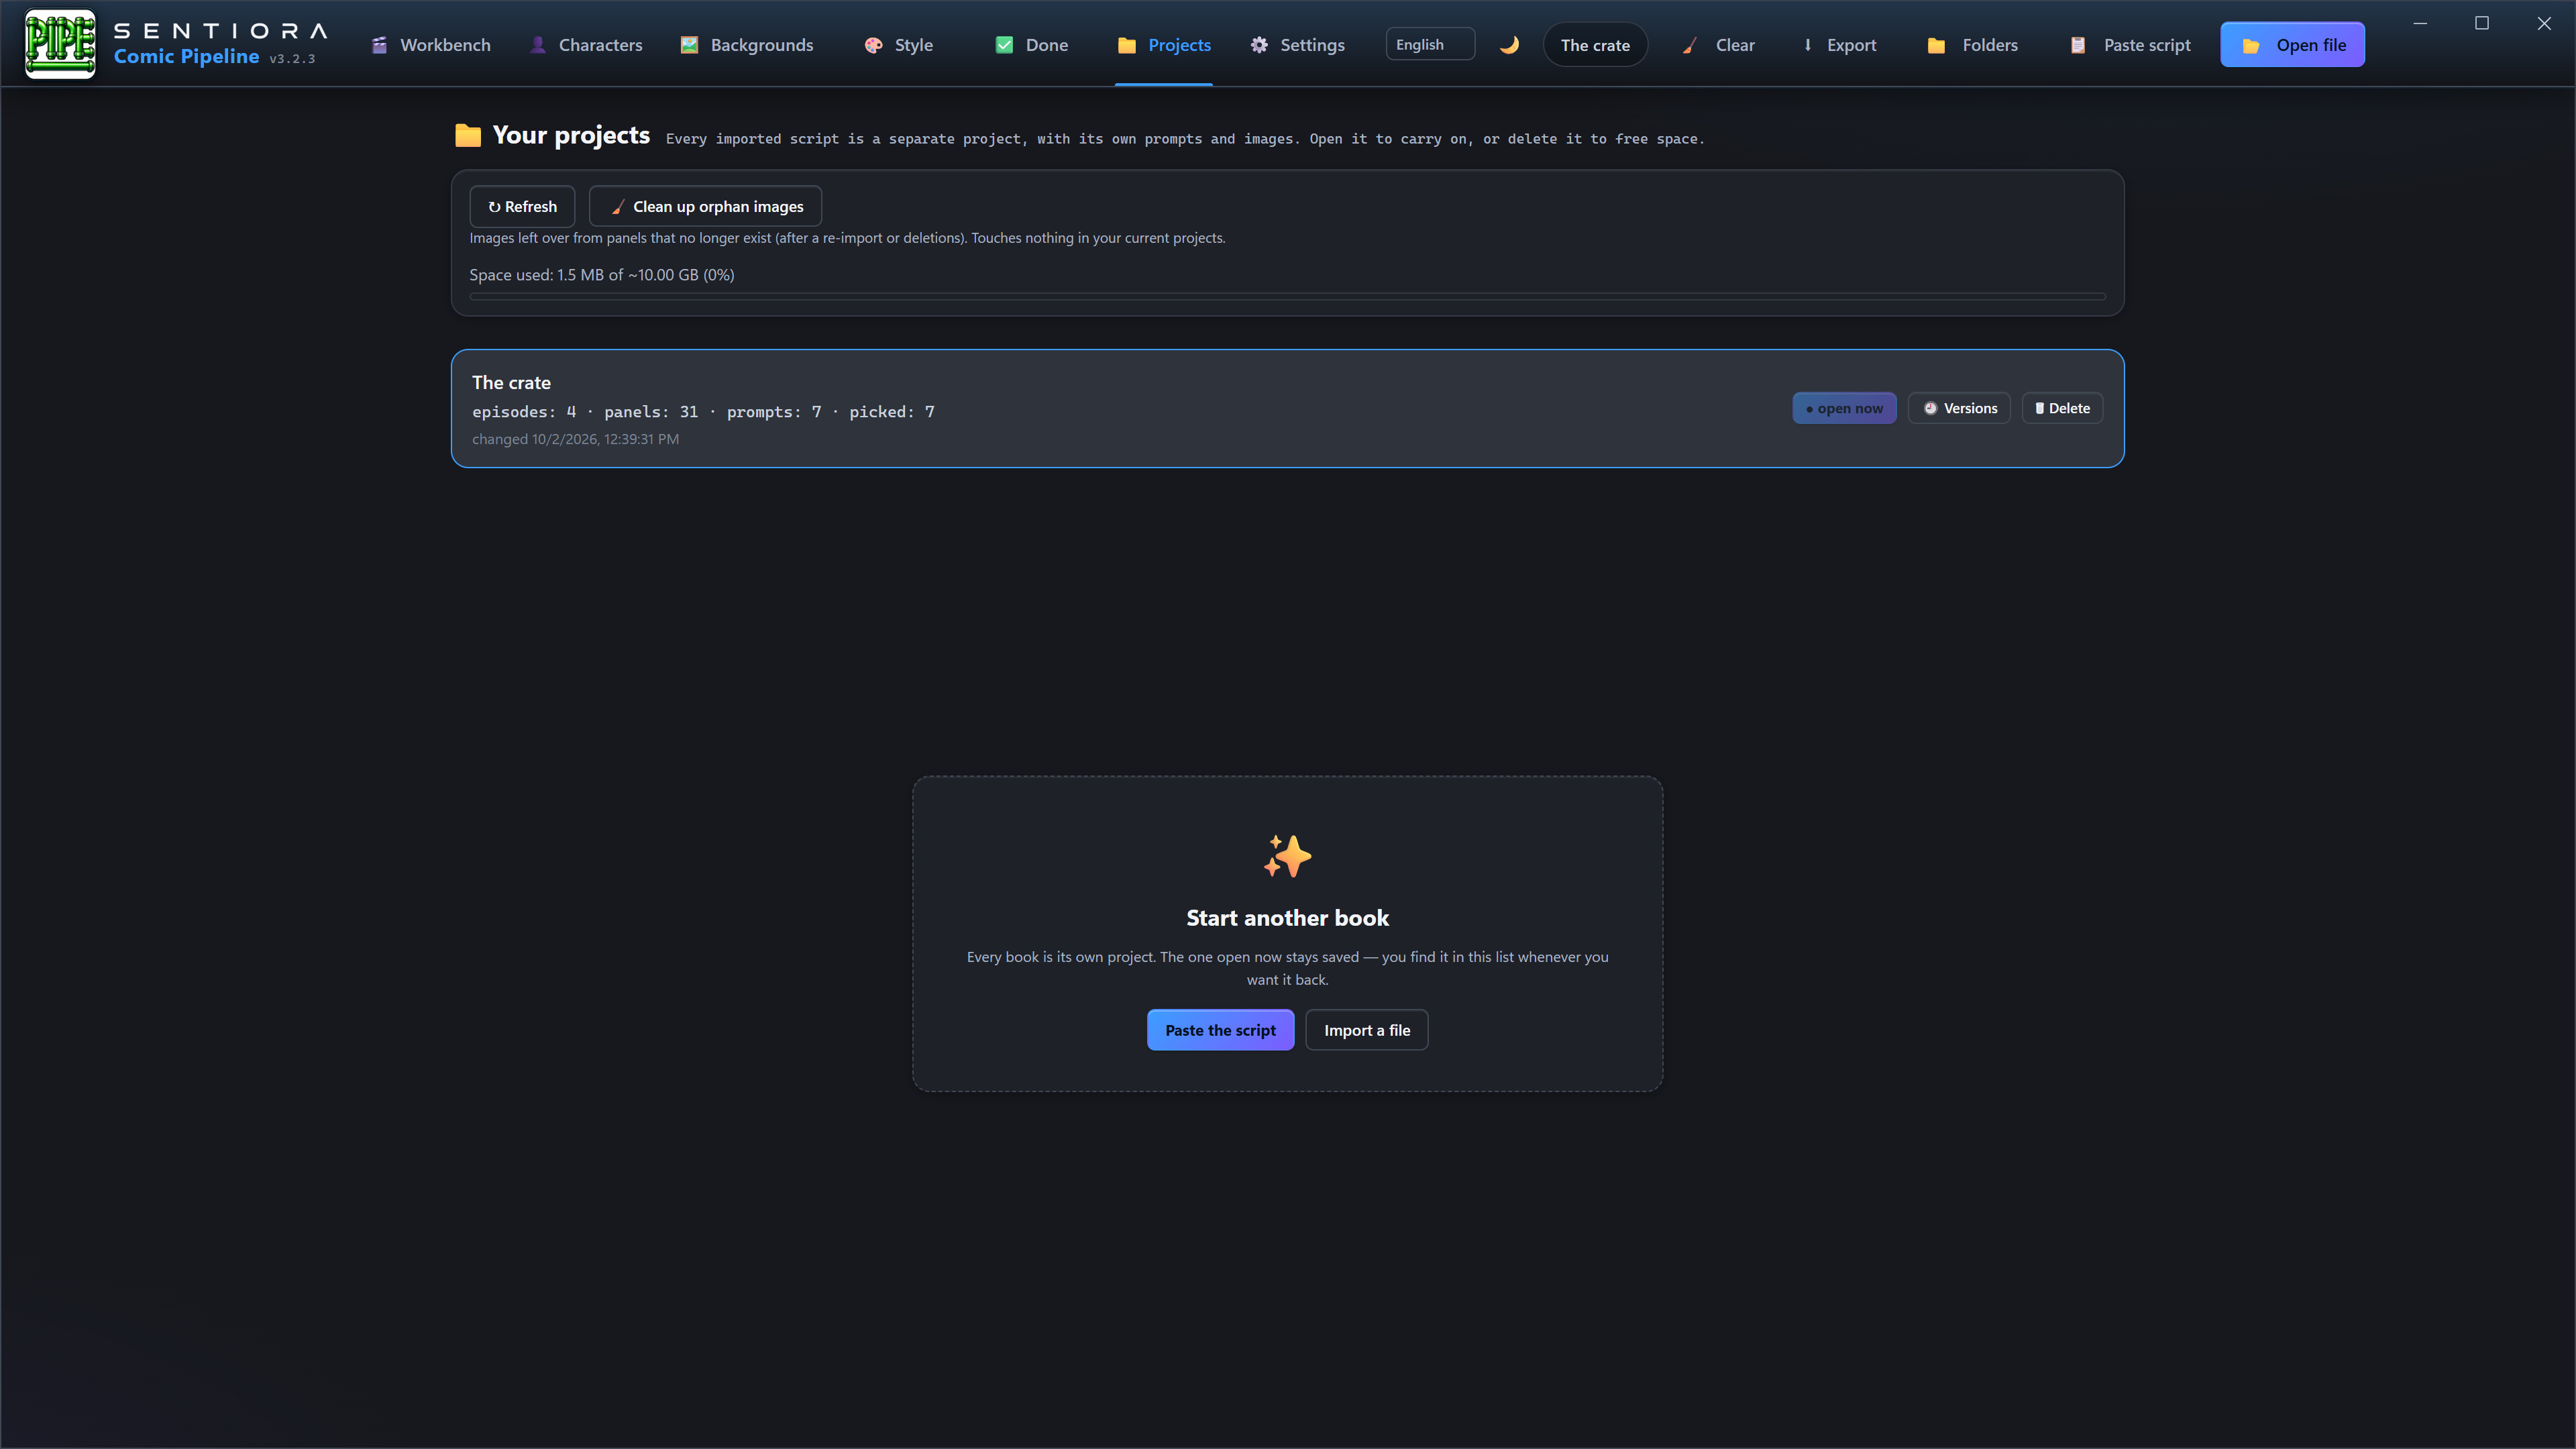This screenshot has height=1449, width=2576.
Task: Select the Projects tab
Action: point(1164,45)
